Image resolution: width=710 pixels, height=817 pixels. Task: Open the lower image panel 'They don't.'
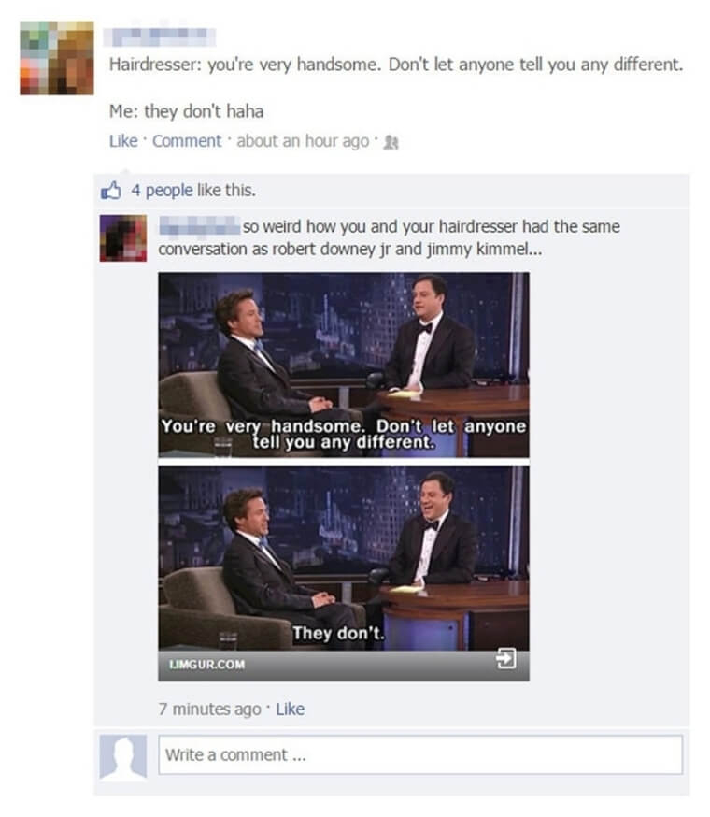click(x=344, y=558)
